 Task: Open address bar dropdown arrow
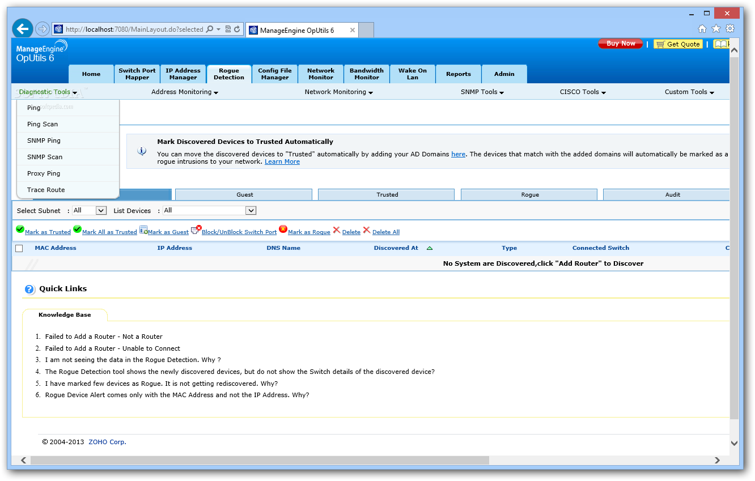pos(218,29)
